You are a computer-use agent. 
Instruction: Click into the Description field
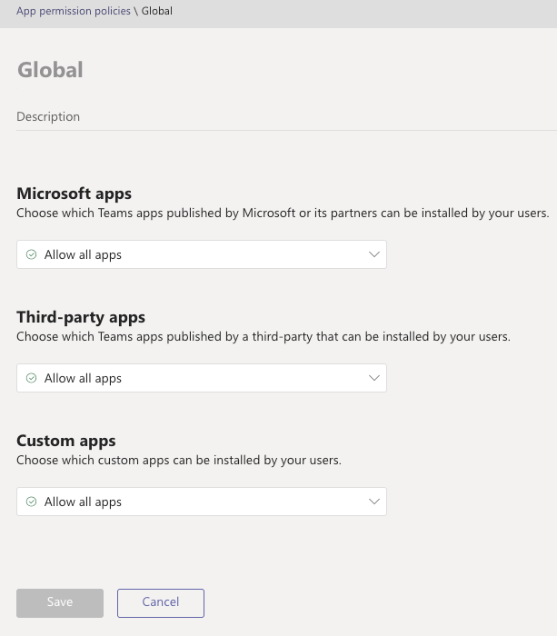pyautogui.click(x=273, y=117)
